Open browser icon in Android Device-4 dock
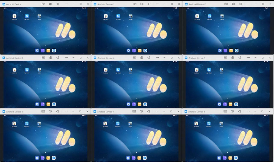 pos(145,104)
